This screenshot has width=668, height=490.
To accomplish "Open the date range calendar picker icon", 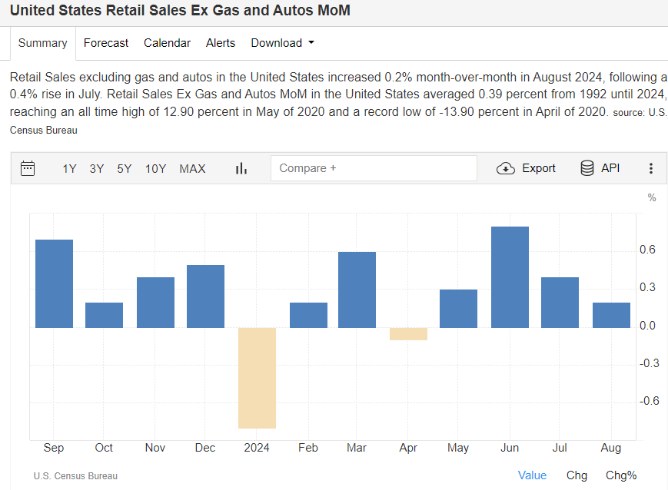I will 28,168.
